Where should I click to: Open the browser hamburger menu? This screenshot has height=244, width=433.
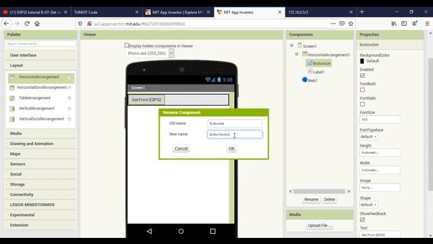[427, 24]
